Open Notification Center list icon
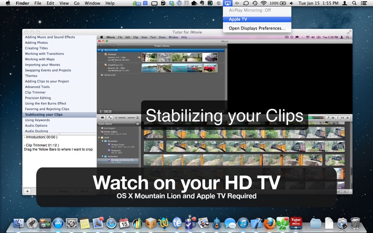The width and height of the screenshot is (373, 233). point(364,3)
